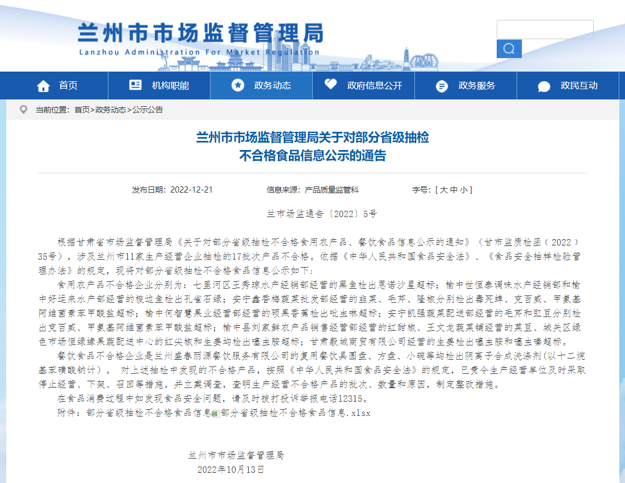This screenshot has width=625, height=483.
Task: Click the list icon beside 政务服务
Action: tap(442, 86)
